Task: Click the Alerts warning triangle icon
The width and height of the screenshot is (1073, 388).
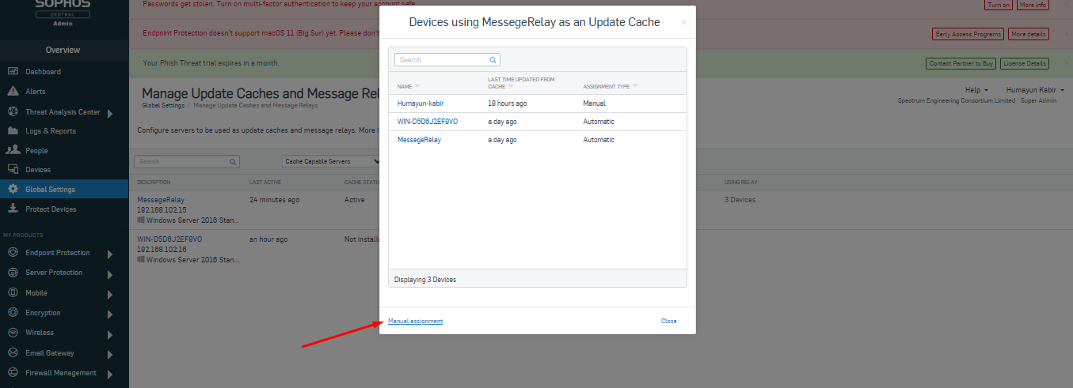Action: [x=13, y=91]
